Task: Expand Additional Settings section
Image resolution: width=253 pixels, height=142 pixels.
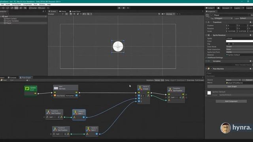Action: (x=206, y=58)
